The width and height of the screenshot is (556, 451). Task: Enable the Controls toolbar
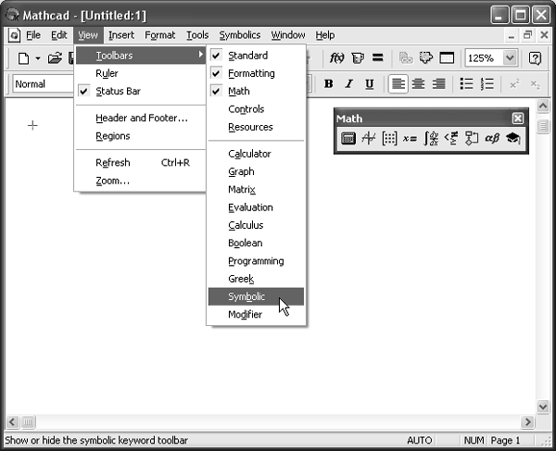256,109
